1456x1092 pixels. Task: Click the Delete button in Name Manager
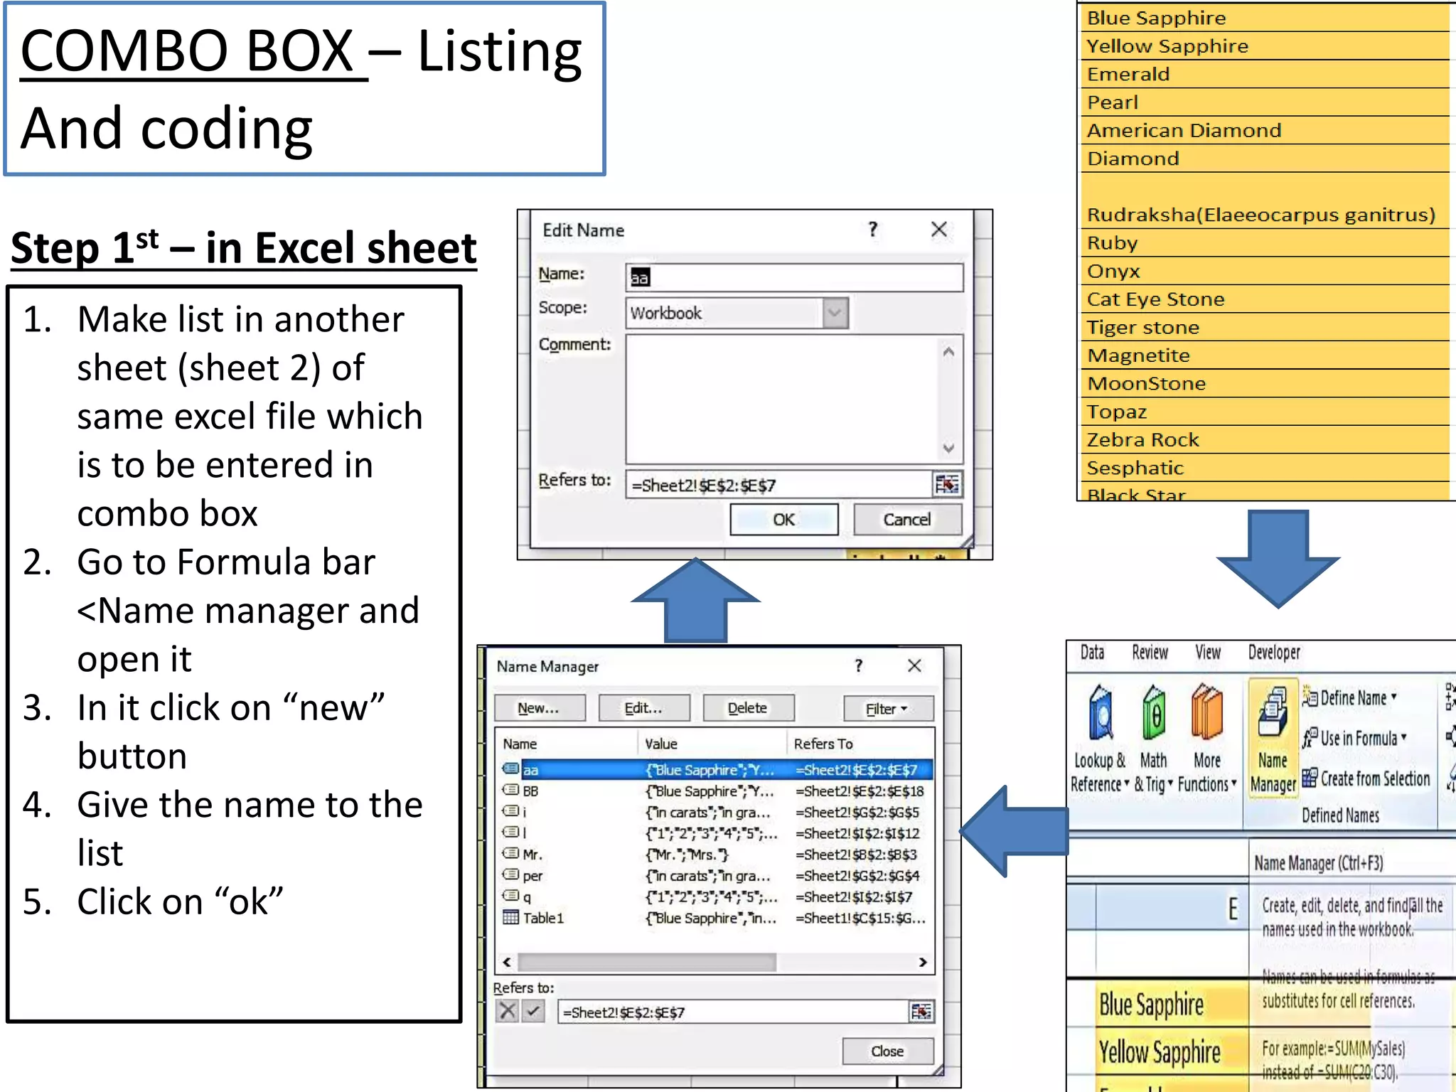tap(748, 708)
